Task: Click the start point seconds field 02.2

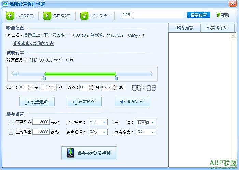Action: [x=46, y=87]
